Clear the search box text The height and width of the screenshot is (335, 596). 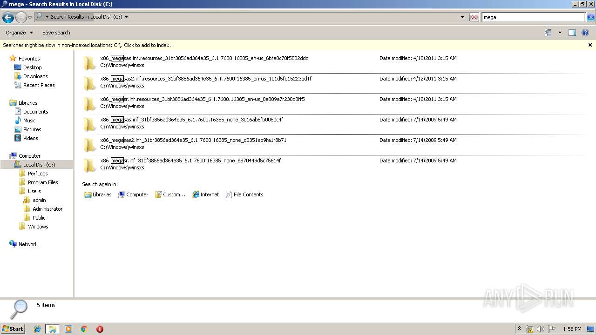pos(590,17)
